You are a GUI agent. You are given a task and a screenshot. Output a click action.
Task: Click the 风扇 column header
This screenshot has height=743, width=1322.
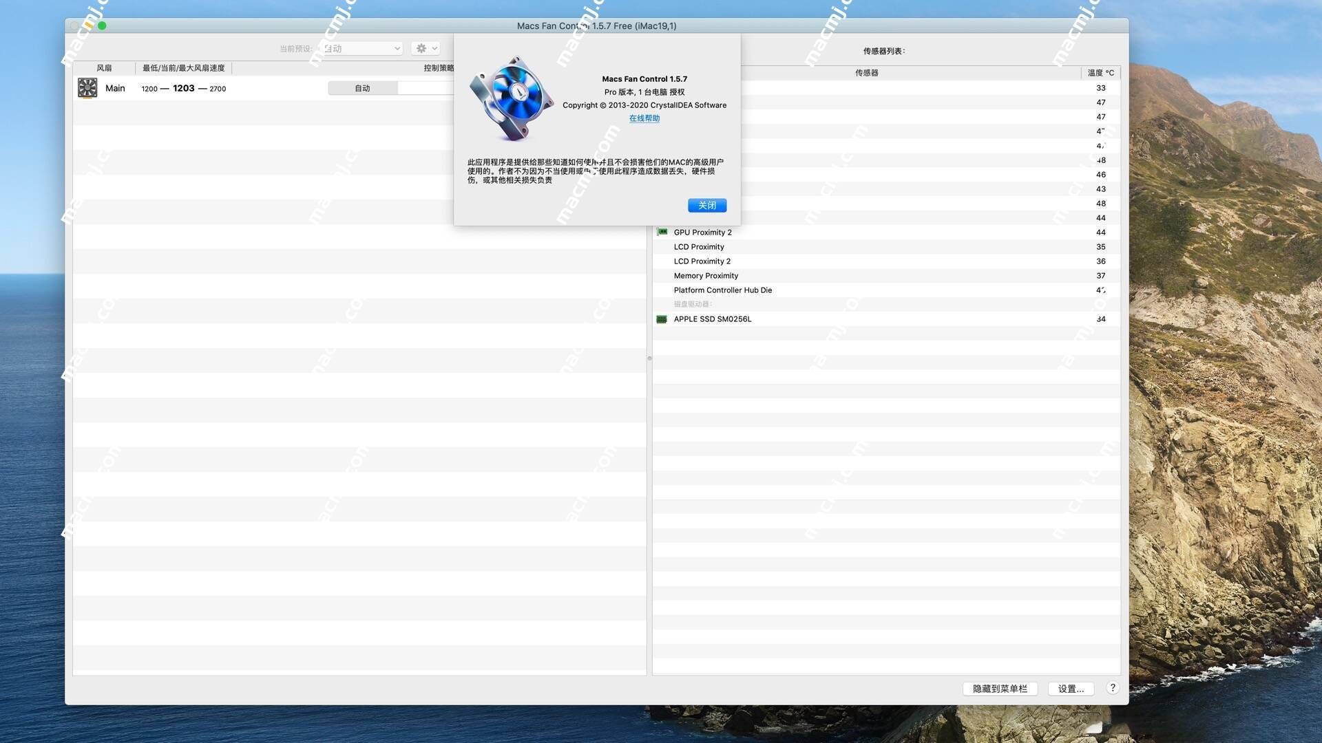104,68
